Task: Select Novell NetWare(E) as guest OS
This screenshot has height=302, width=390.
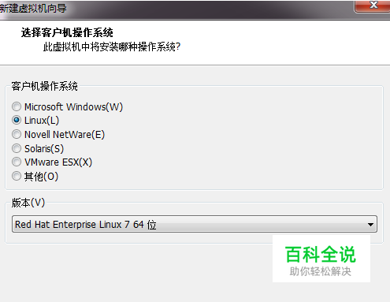Action: [x=17, y=134]
